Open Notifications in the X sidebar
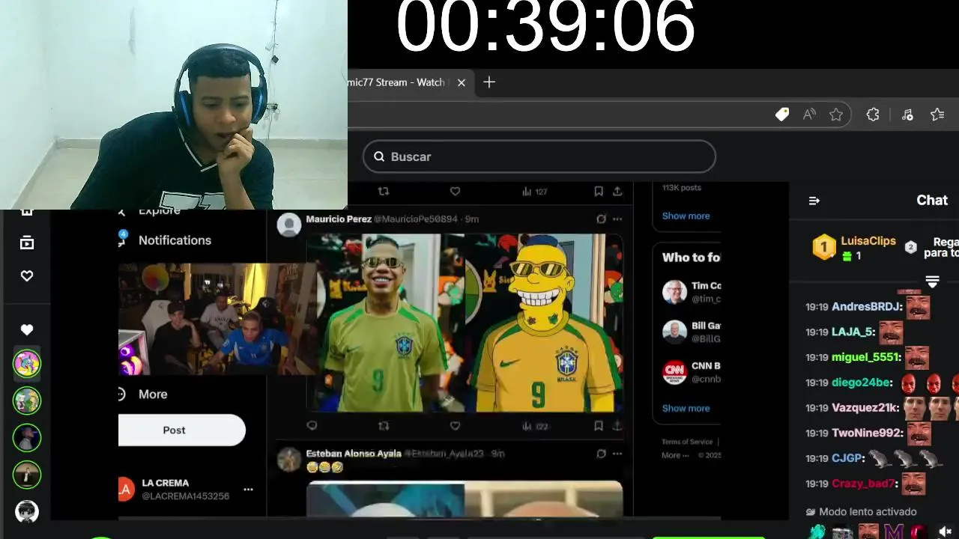 [x=175, y=240]
